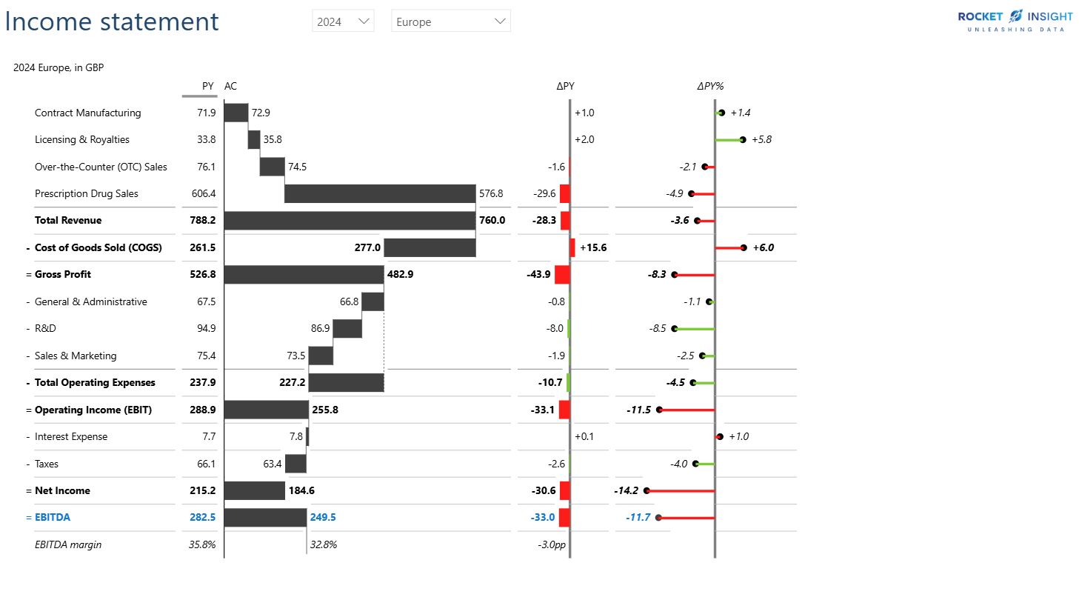
Task: Click the ΔPY% column header
Action: point(710,86)
